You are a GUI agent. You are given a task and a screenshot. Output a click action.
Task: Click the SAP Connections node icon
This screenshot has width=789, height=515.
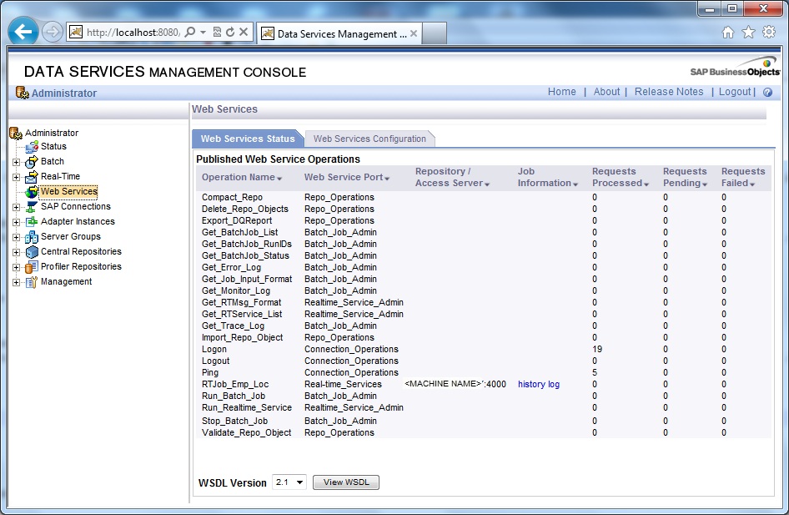click(x=32, y=207)
